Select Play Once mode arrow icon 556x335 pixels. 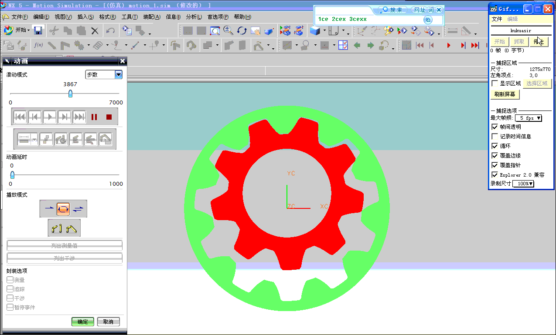(49, 209)
